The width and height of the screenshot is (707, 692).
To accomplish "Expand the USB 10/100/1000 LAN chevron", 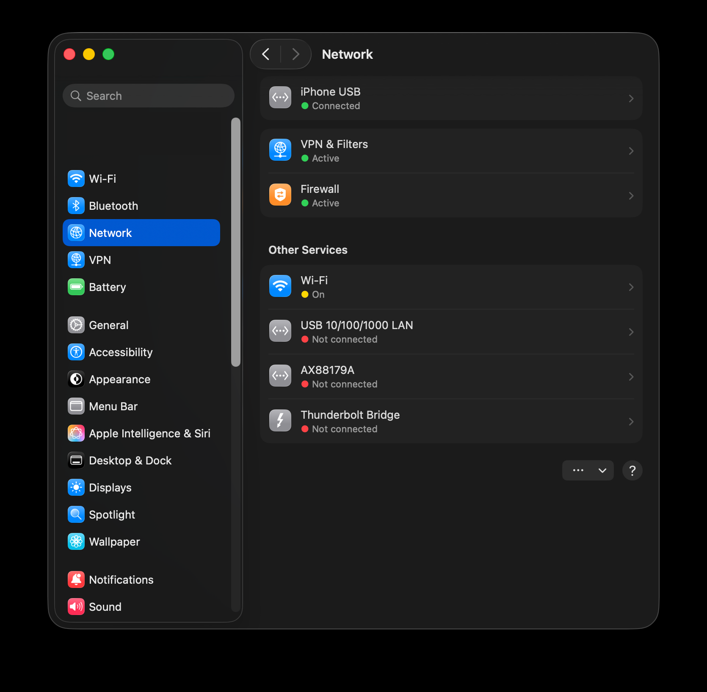I will [631, 332].
